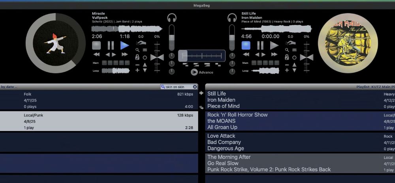Click the up triangle on the Still Life deck
Screen dimensions: 395x183
point(295,65)
